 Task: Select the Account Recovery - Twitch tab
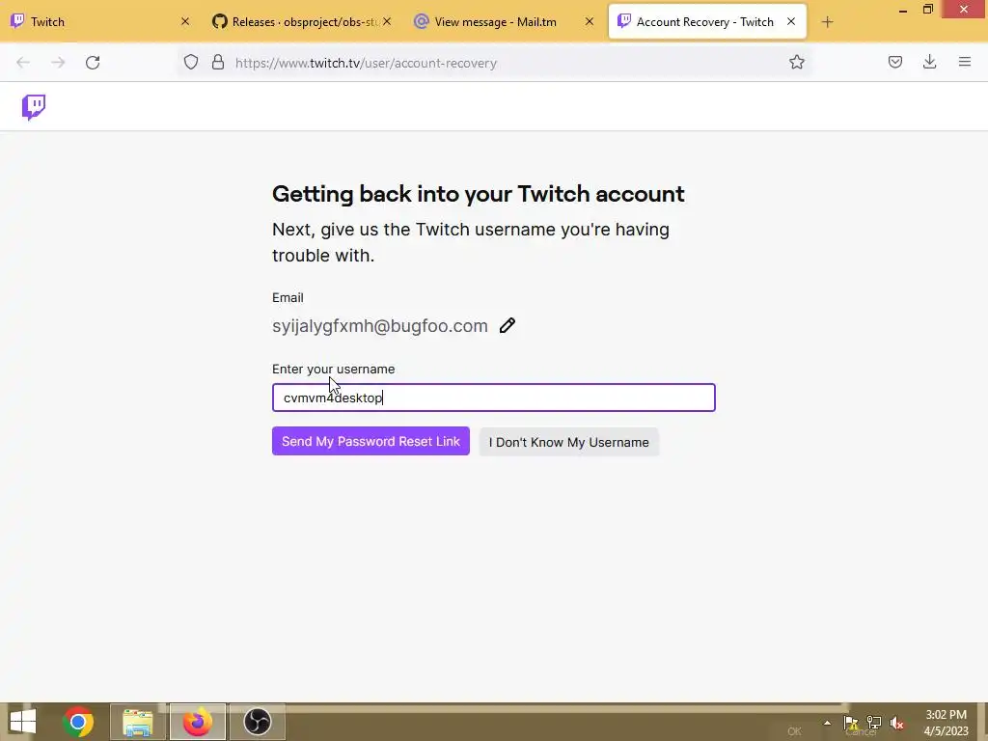click(x=707, y=21)
